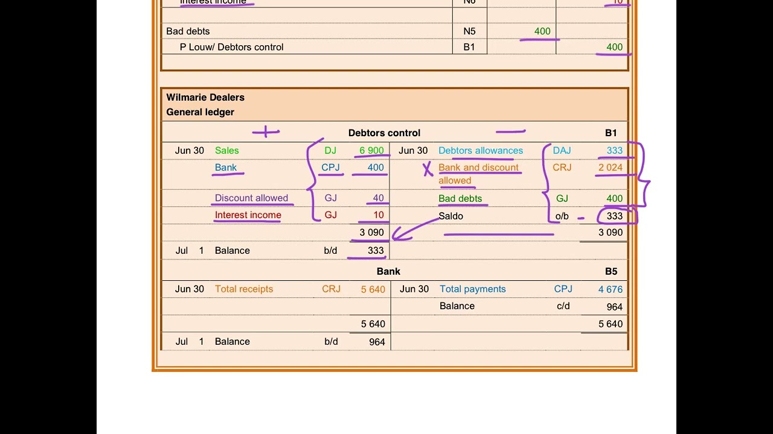Image resolution: width=773 pixels, height=434 pixels.
Task: Select the 5 640 Bank credit side total
Action: 611,324
